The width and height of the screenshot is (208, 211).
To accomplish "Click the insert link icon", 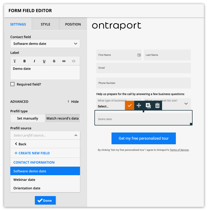I will click(x=64, y=61).
